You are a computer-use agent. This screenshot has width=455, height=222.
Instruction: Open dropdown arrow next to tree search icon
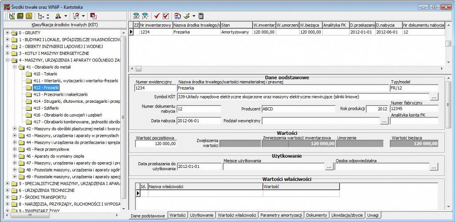pos(83,16)
